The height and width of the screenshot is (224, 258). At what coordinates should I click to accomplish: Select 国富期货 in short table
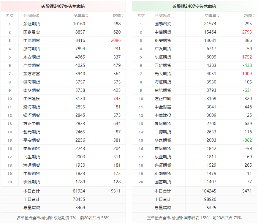tap(163, 182)
